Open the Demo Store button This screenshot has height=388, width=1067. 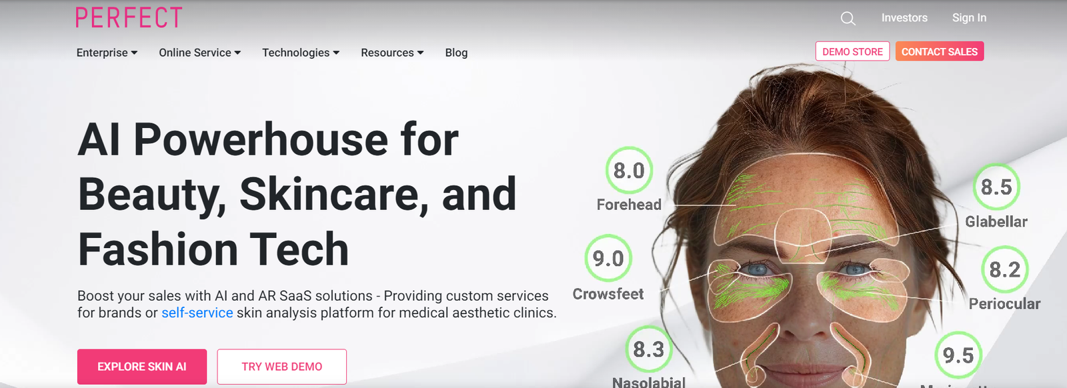point(852,51)
